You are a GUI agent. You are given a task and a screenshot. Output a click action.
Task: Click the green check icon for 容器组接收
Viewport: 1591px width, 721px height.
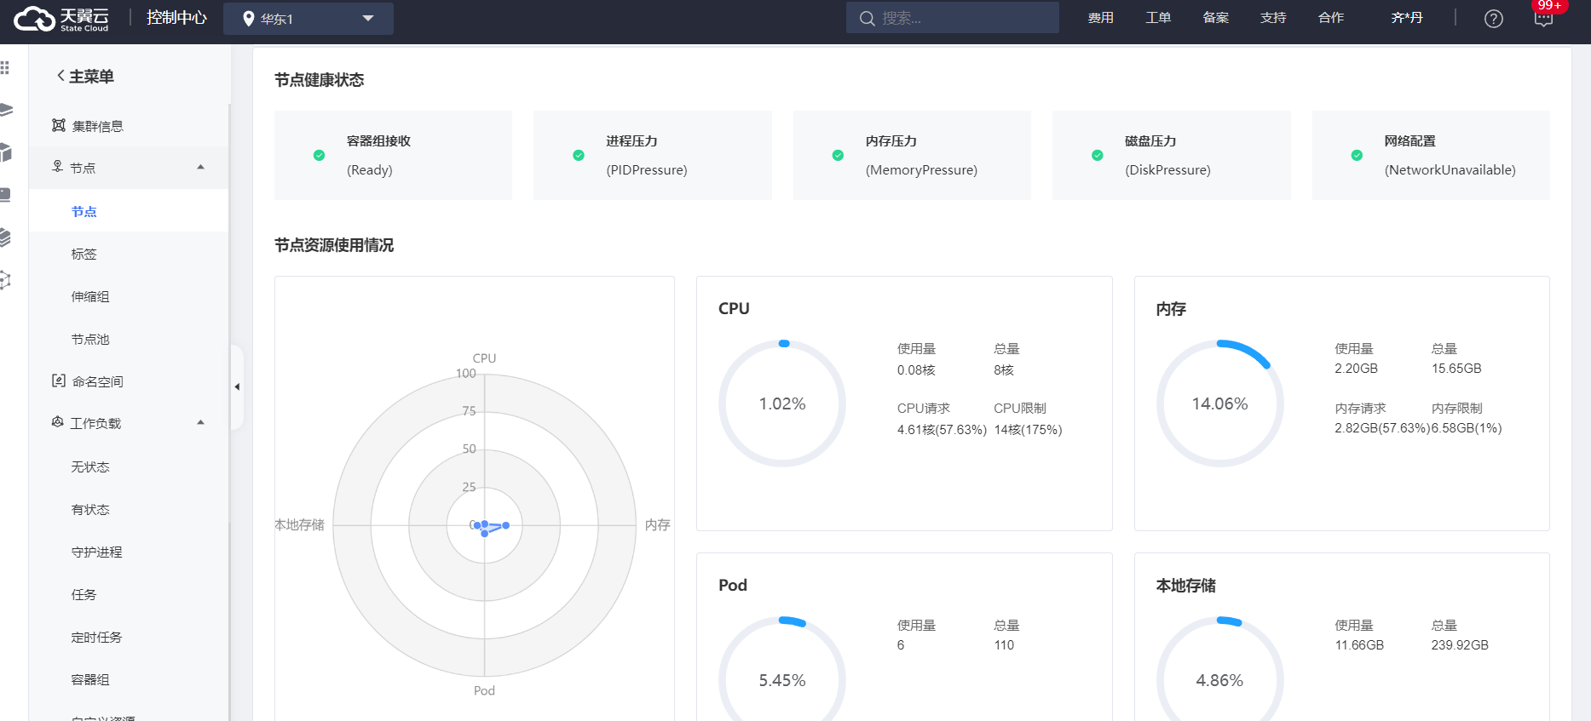[x=319, y=155]
